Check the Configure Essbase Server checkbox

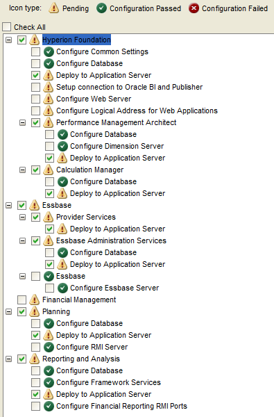pos(49,288)
